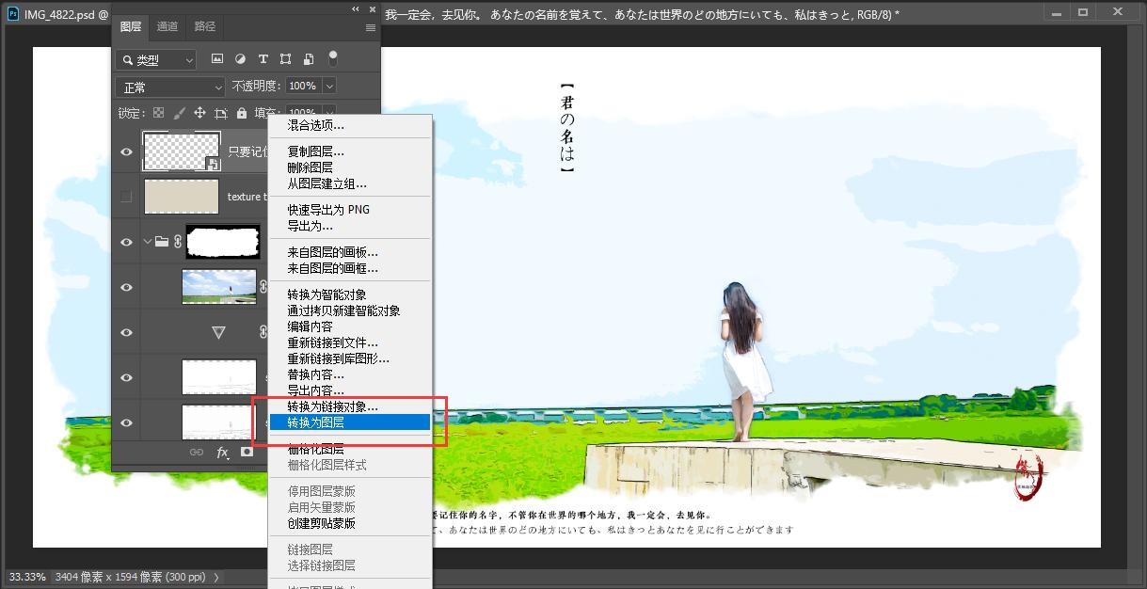Lock layer position with move icon
This screenshot has height=589, width=1147.
coord(199,113)
